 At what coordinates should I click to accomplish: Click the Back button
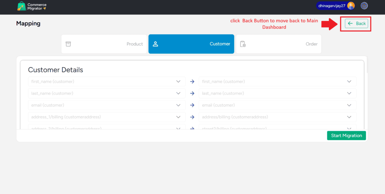tap(356, 24)
